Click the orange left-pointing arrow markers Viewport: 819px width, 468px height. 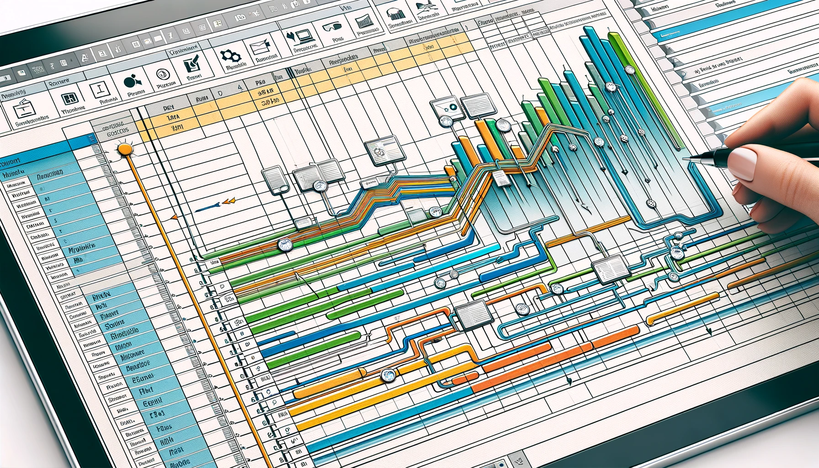point(229,201)
